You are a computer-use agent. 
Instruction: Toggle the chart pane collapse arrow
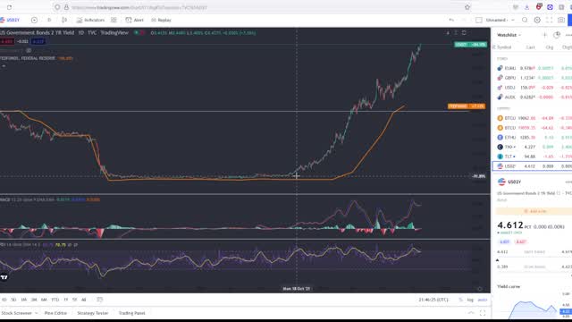pos(4,66)
